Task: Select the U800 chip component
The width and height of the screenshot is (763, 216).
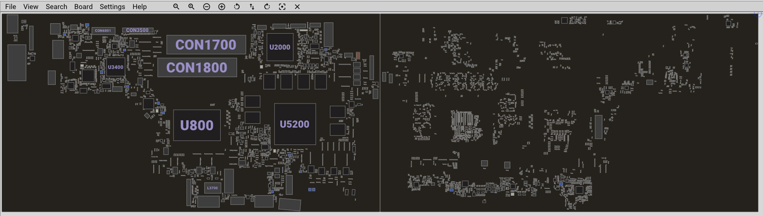Action: click(x=197, y=125)
